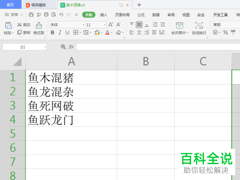The height and width of the screenshot is (180, 240).
Task: Toggle bold formatting
Action: (x=52, y=33)
